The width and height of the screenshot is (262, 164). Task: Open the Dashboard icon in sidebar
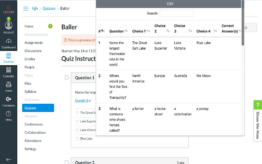9,41
